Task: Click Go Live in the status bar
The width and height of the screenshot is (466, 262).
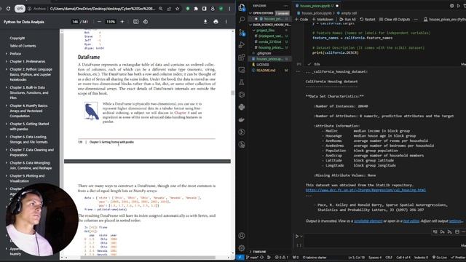Action: tap(440, 258)
